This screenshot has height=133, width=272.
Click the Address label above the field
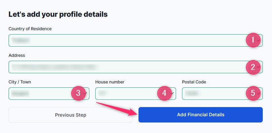tap(17, 55)
